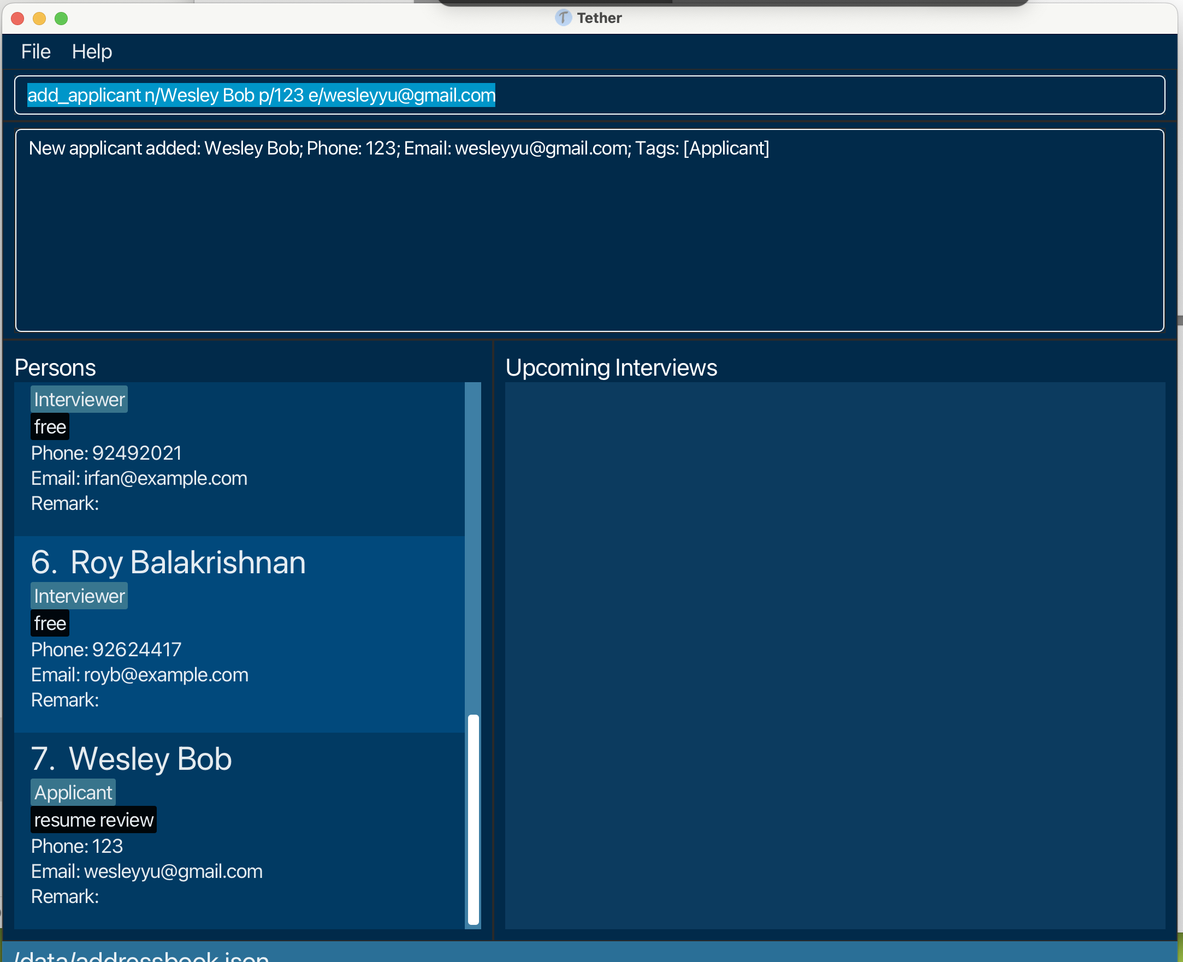This screenshot has height=962, width=1183.
Task: Open the File menu
Action: 36,51
